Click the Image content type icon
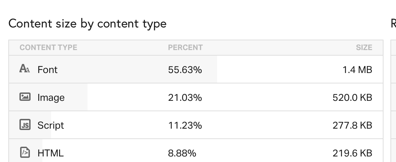396x162 pixels. [25, 97]
